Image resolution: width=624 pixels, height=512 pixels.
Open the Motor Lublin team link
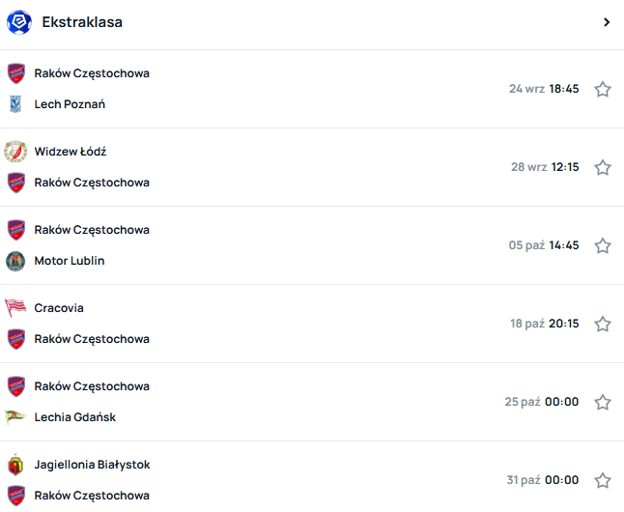point(70,261)
